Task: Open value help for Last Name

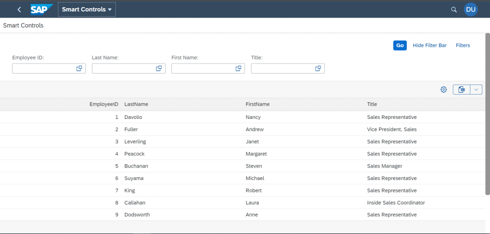Action: (159, 69)
